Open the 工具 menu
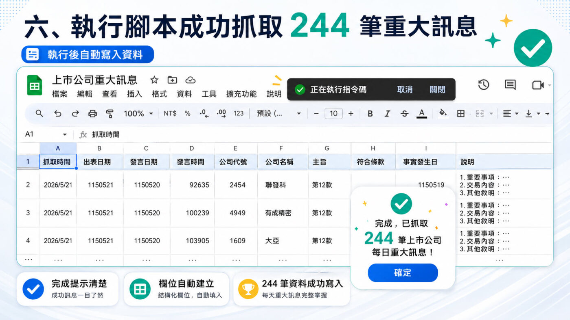This screenshot has width=570, height=320. pos(209,94)
